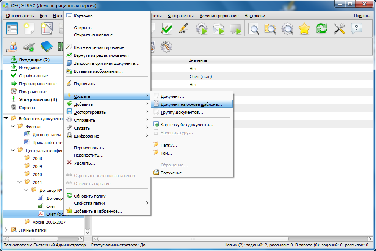This screenshot has width=376, height=251.
Task: Click the green refresh arrows toolbar icon
Action: [x=322, y=29]
